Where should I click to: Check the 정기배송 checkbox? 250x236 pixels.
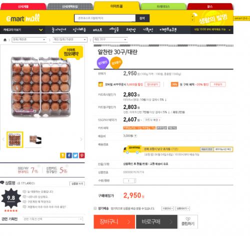[95, 208]
